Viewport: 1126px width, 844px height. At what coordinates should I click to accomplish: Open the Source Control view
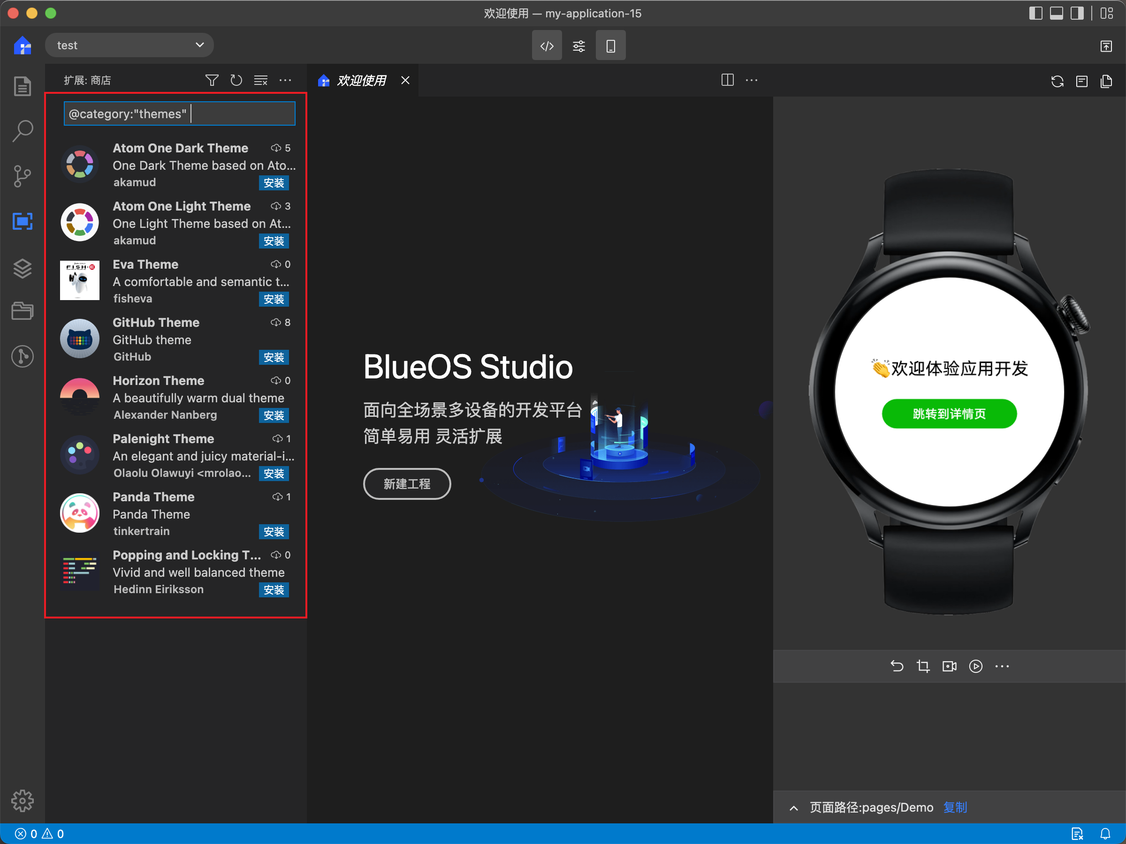pos(23,176)
